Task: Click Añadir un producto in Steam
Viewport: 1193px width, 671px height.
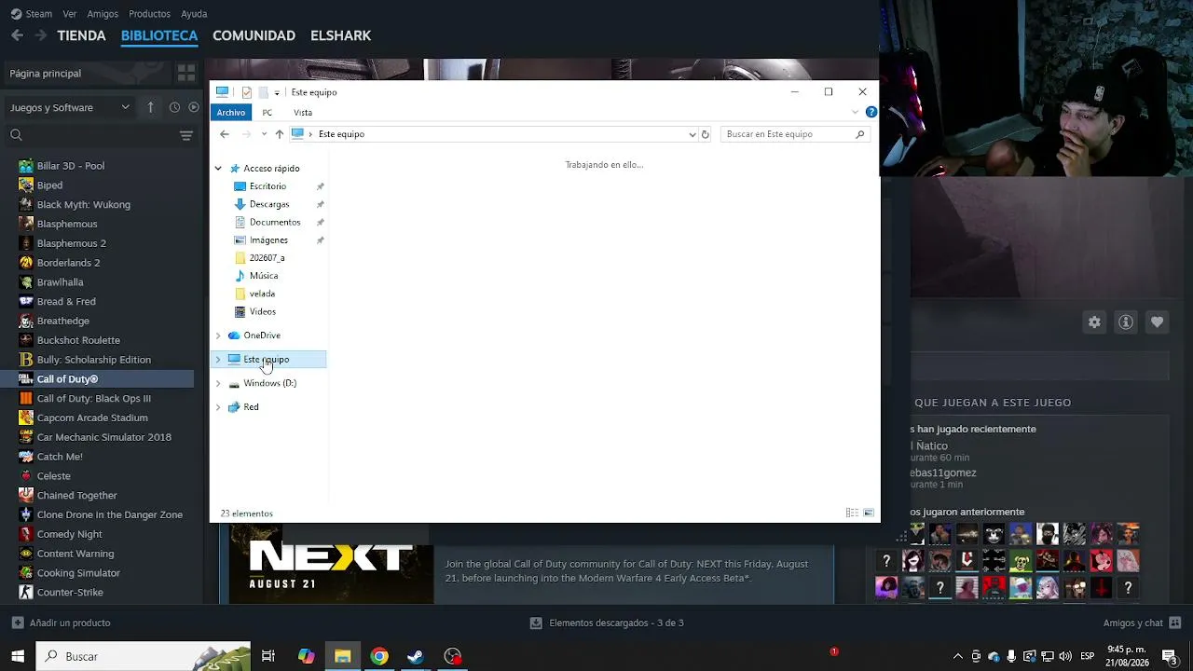Action: (62, 623)
